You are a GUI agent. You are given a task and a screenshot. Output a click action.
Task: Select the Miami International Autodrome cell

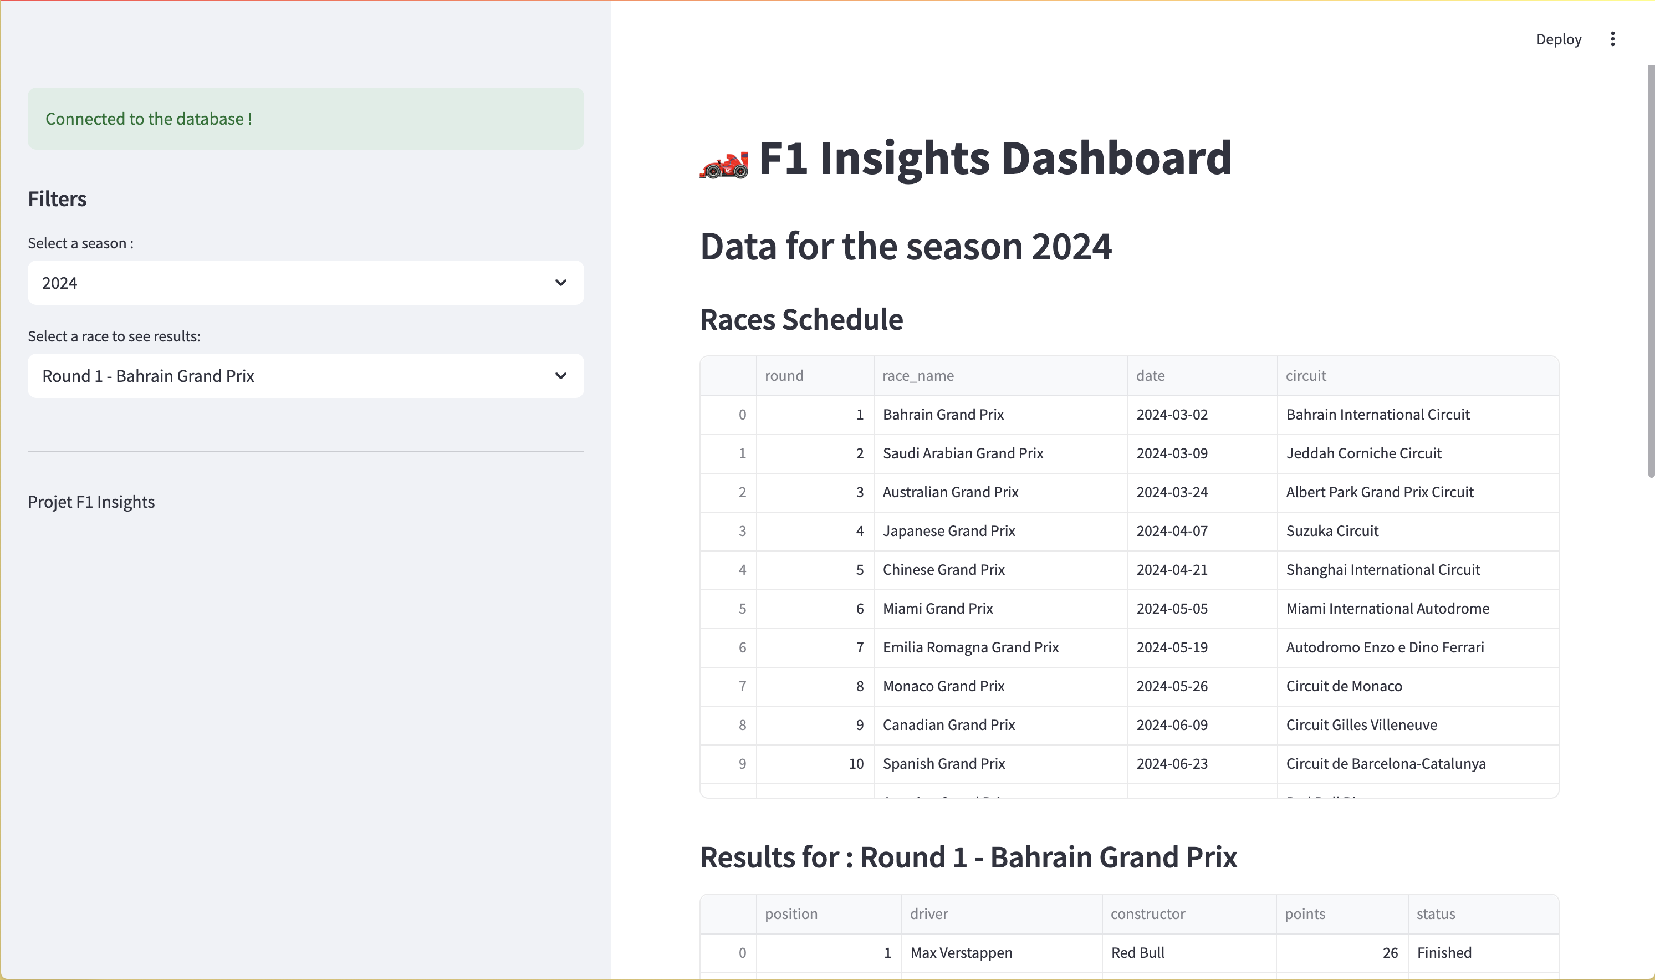(1418, 609)
